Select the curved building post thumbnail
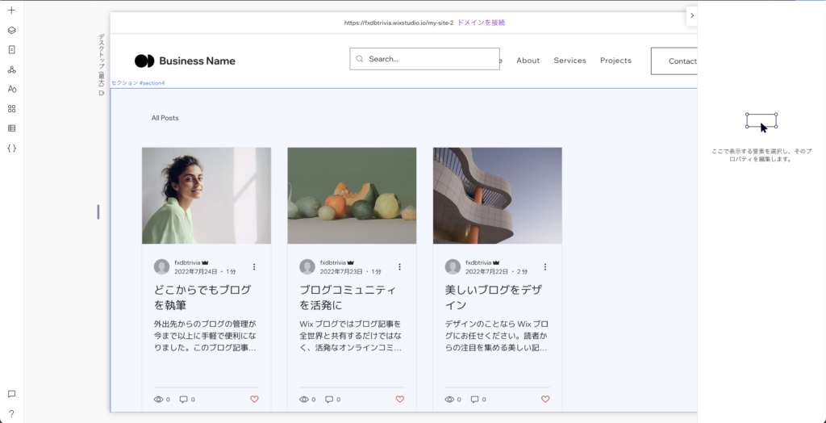 pos(497,195)
